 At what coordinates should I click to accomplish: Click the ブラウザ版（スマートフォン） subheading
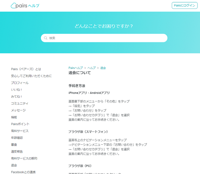coord(88,132)
